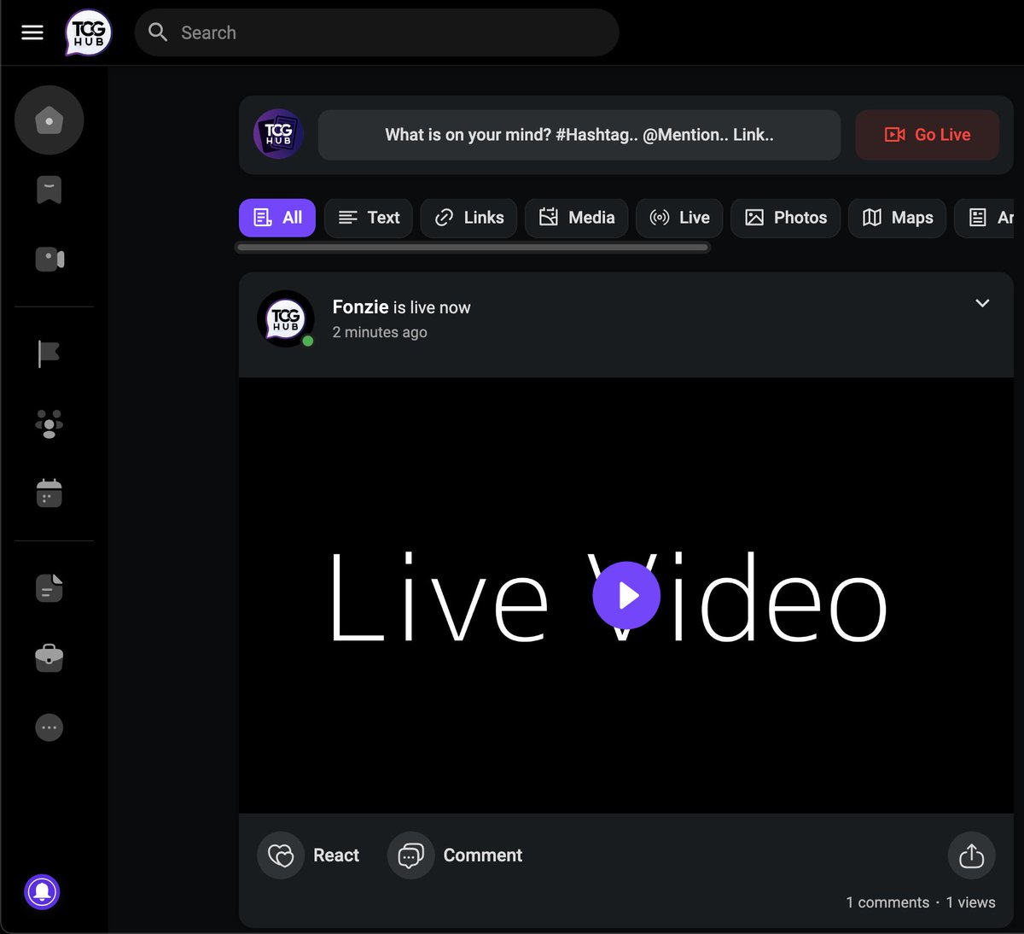Open the Watch videos sidebar icon

[49, 259]
